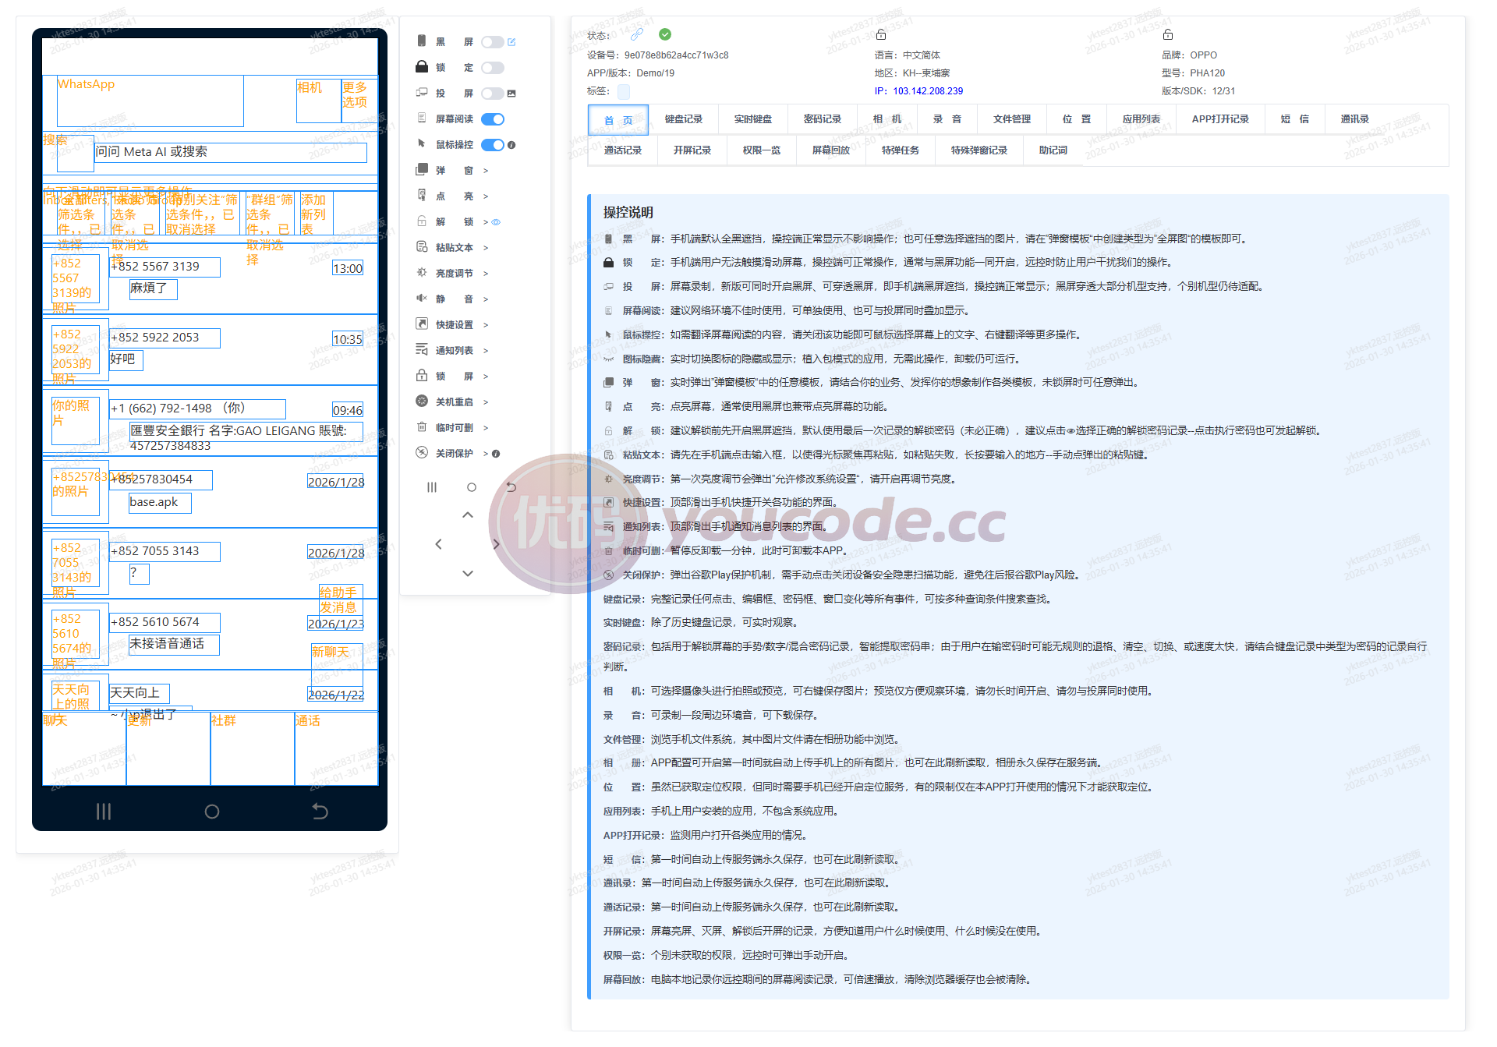
Task: Toggle the 投屏 screen cast switch
Action: pyautogui.click(x=492, y=94)
